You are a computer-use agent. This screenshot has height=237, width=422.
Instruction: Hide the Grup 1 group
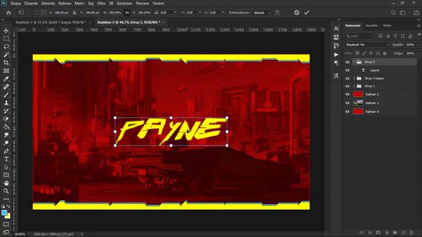pos(347,86)
